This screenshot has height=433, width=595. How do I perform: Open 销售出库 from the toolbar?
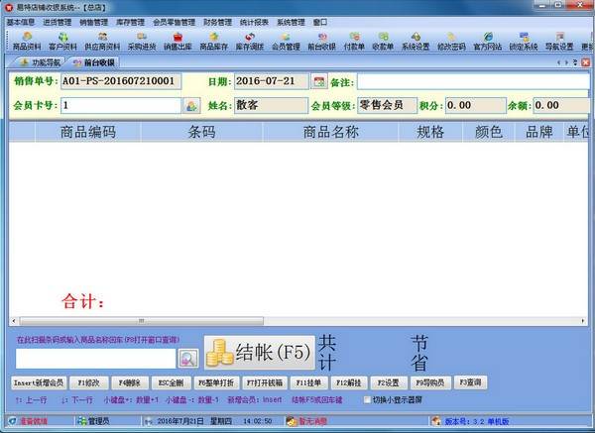(178, 41)
